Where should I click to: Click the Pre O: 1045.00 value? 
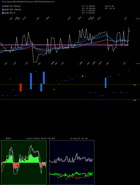pyautogui.click(x=88, y=6)
